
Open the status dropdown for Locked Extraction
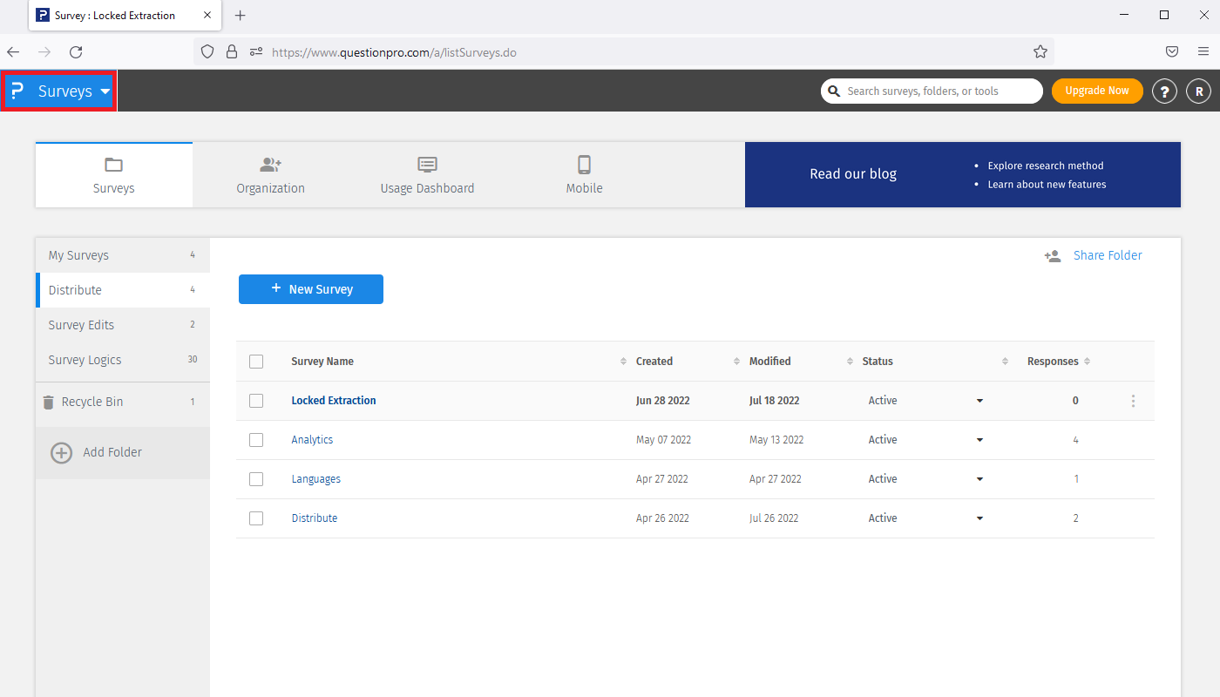979,401
